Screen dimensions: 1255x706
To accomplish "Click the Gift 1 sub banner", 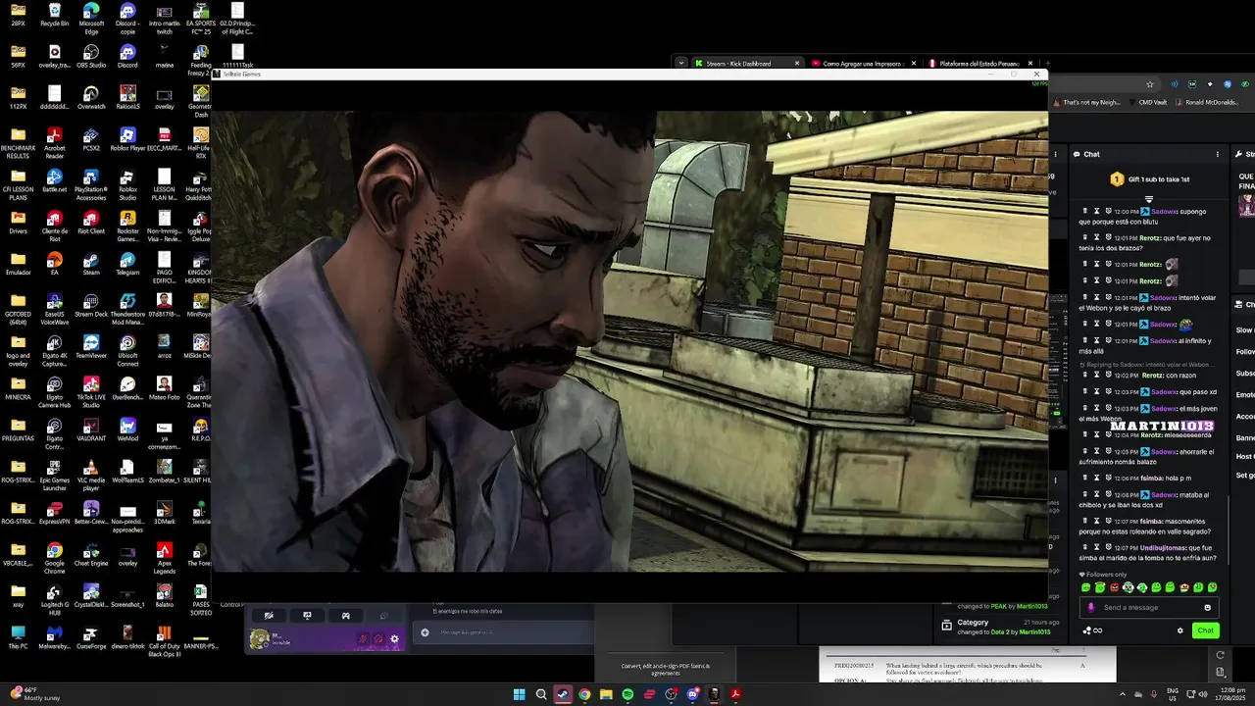I will click(x=1150, y=179).
